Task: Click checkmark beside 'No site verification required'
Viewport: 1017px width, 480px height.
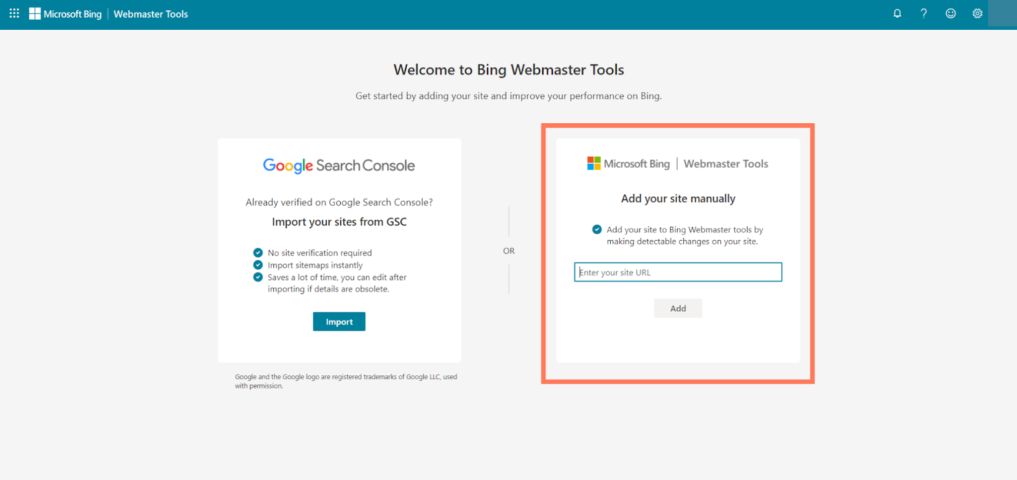Action: tap(258, 253)
